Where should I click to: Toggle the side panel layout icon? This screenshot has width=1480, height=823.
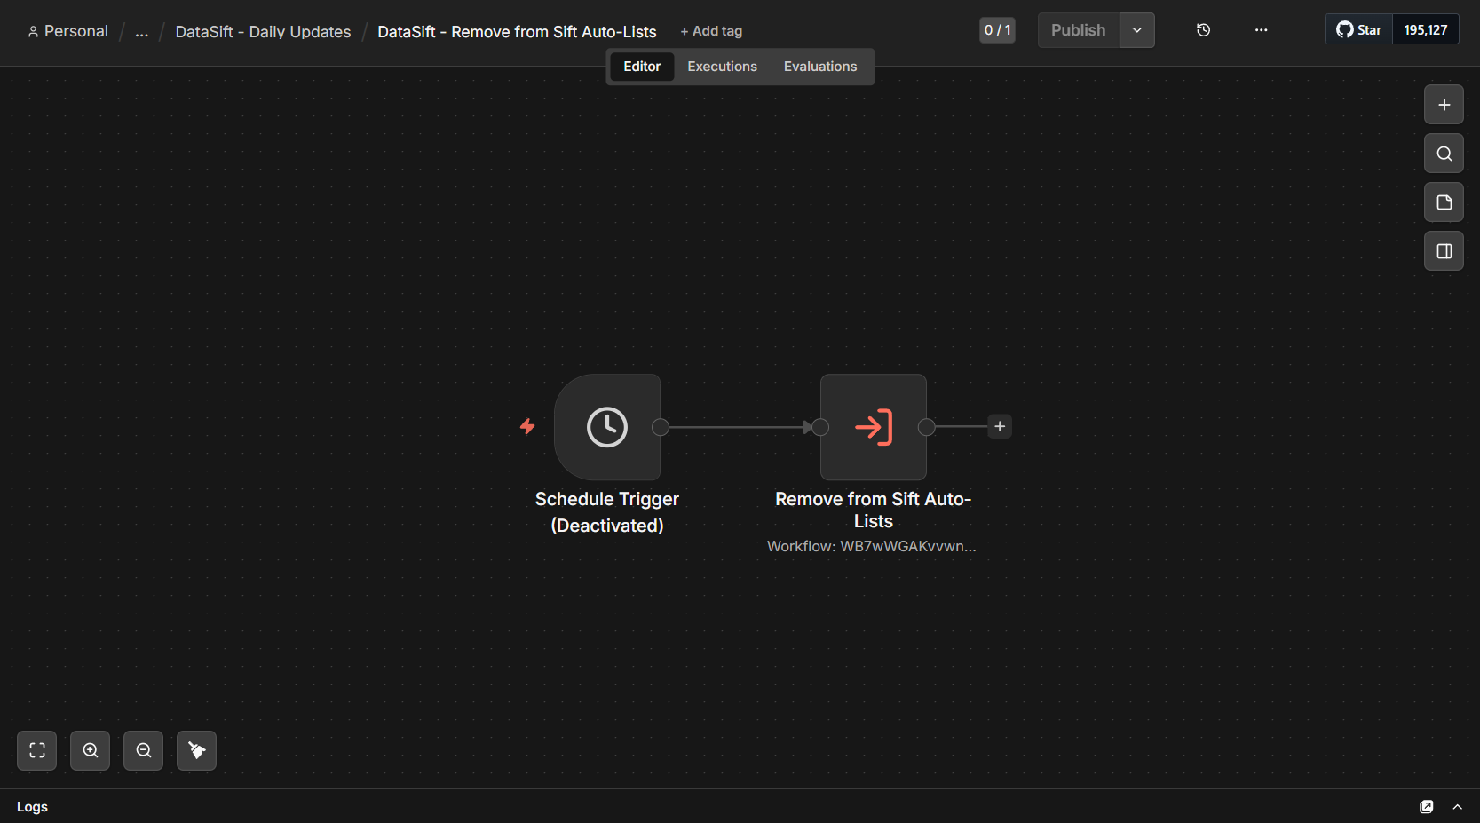pyautogui.click(x=1444, y=251)
